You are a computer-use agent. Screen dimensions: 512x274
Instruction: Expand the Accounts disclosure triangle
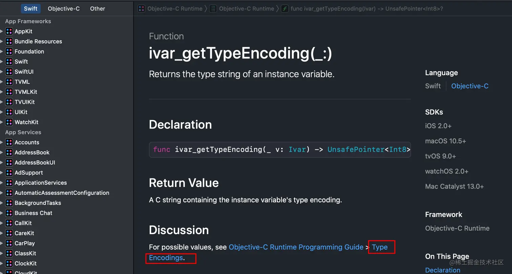coord(2,142)
